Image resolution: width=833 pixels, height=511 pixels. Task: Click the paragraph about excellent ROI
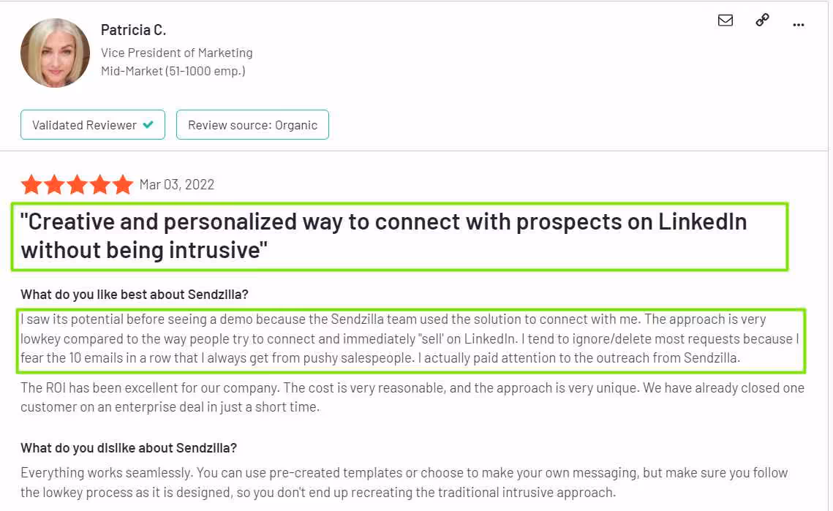pyautogui.click(x=410, y=397)
